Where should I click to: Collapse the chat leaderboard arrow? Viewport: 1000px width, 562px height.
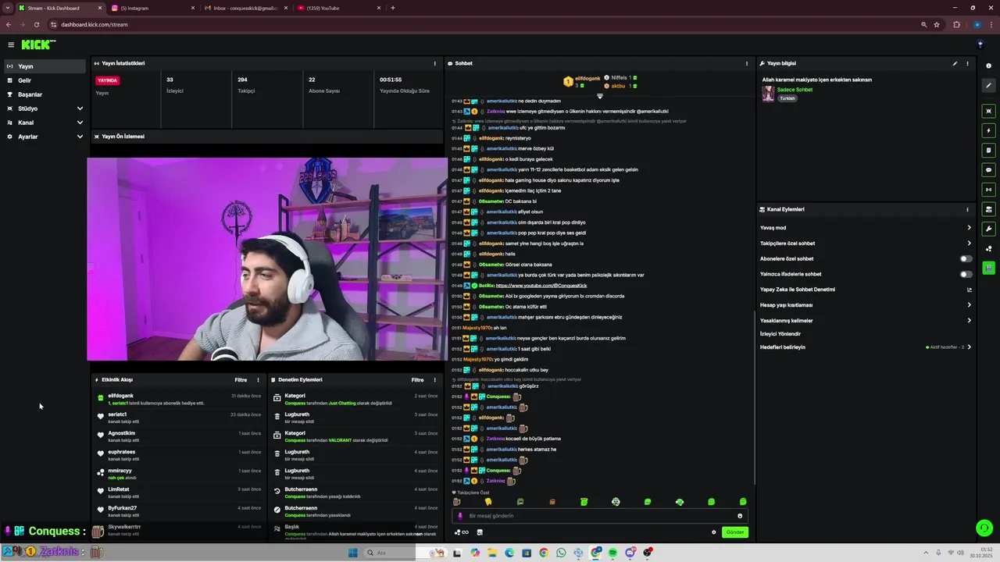pos(600,96)
